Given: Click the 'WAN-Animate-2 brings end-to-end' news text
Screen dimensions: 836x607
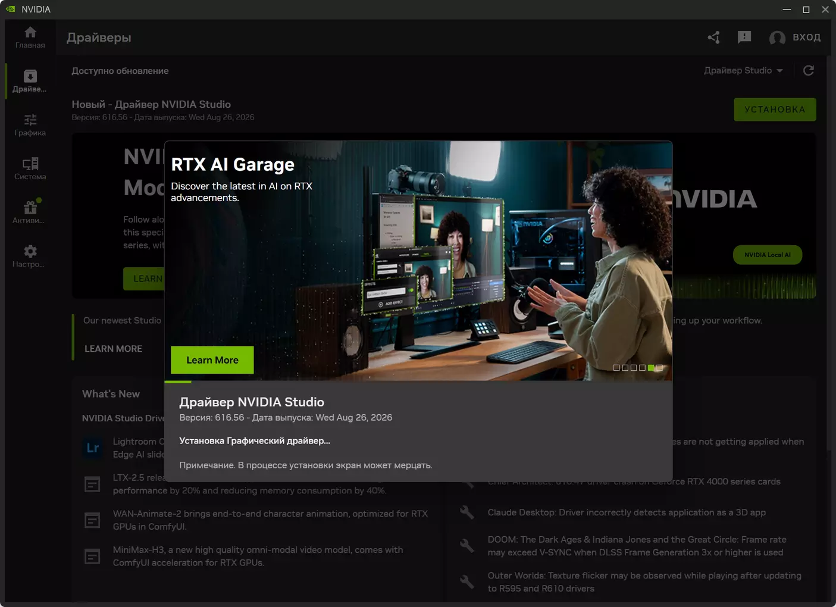Looking at the screenshot, I should (270, 520).
